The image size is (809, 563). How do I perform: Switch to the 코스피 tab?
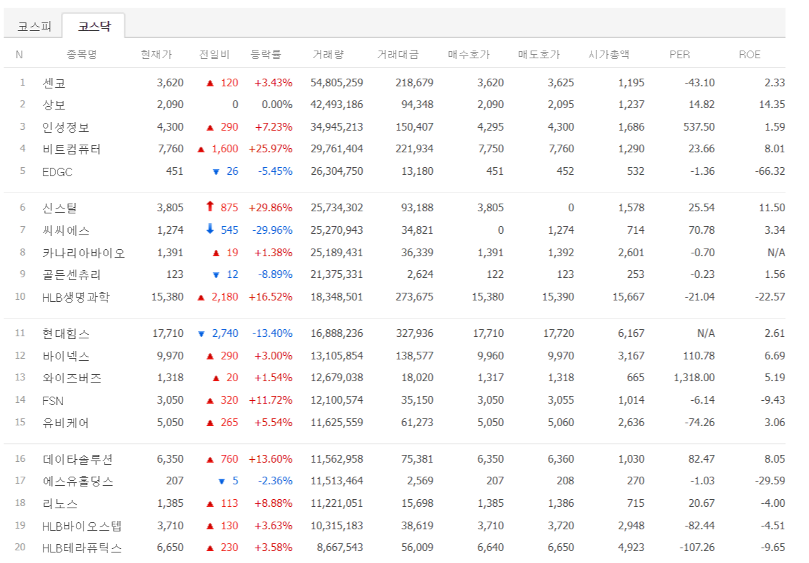tap(34, 26)
